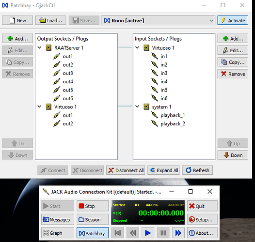Click the 00:00:00.000 transport time display
255x242 pixels.
[161, 213]
